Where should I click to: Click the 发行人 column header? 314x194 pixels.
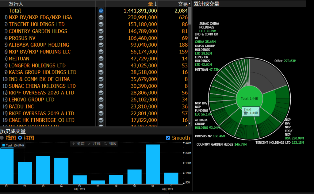click(x=16, y=4)
